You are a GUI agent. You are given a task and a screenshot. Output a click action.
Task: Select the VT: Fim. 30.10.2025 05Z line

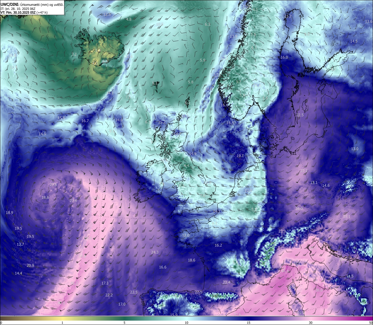(24, 13)
